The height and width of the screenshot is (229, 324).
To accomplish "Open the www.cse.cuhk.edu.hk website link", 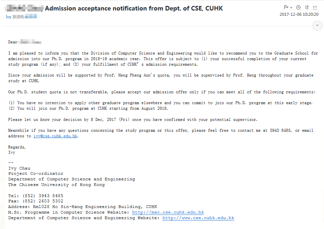I will [x=198, y=218].
